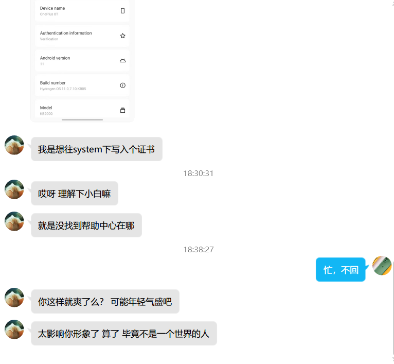Open sender avatar beside 哎呀 理解下小白嘛

[x=14, y=189]
